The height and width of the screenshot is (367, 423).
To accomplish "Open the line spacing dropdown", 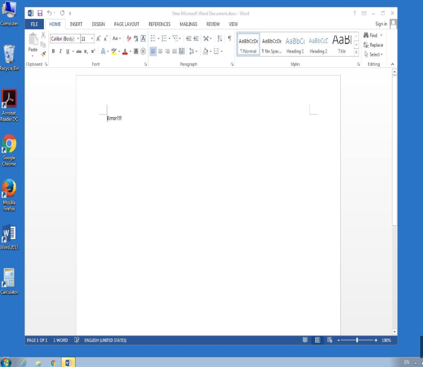I will tap(193, 51).
